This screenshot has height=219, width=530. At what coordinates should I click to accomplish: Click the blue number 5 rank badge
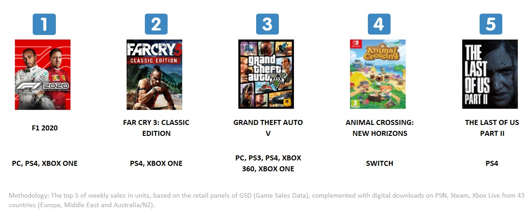490,25
